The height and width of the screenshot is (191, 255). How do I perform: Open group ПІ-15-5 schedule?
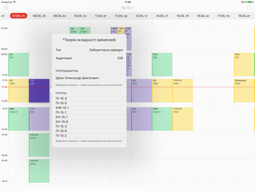[89, 103]
